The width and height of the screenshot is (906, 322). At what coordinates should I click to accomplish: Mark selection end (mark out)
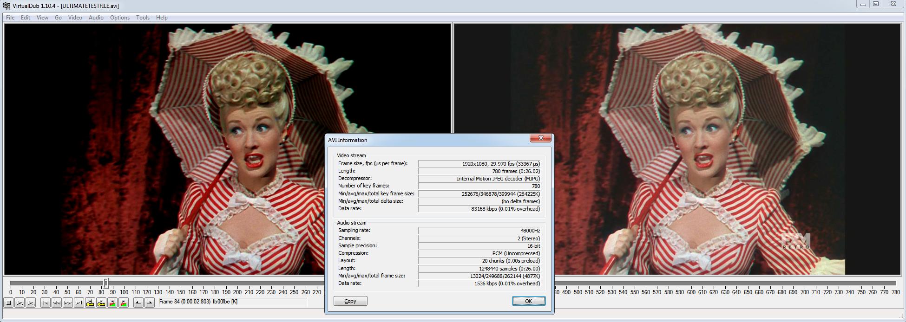click(150, 303)
